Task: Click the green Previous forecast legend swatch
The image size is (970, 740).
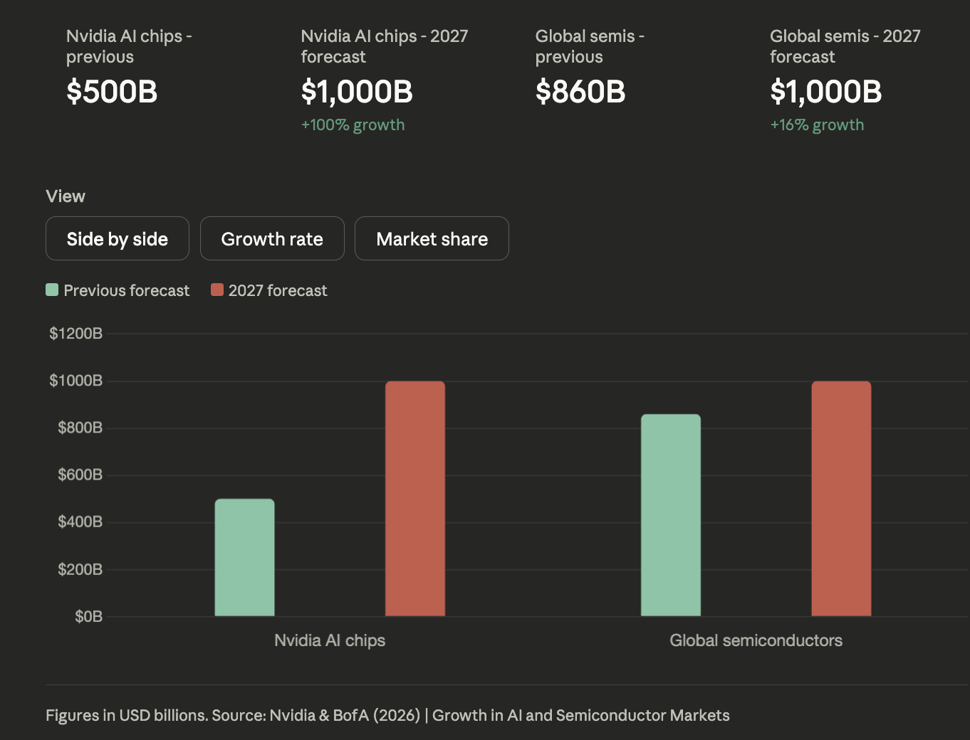Action: click(52, 290)
